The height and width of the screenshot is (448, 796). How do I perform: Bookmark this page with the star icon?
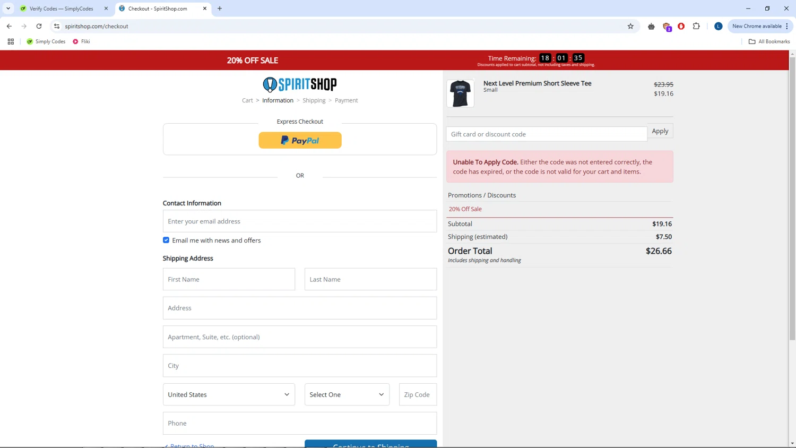pyautogui.click(x=630, y=26)
